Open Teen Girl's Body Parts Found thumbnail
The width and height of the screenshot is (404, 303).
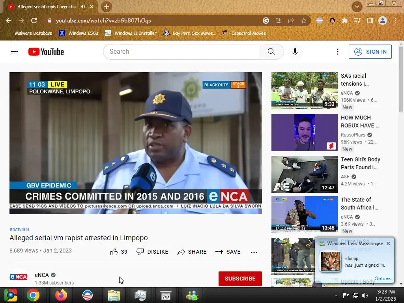pos(304,174)
